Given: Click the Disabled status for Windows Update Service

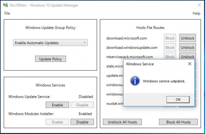Looking at the screenshot, I should [x=86, y=97].
